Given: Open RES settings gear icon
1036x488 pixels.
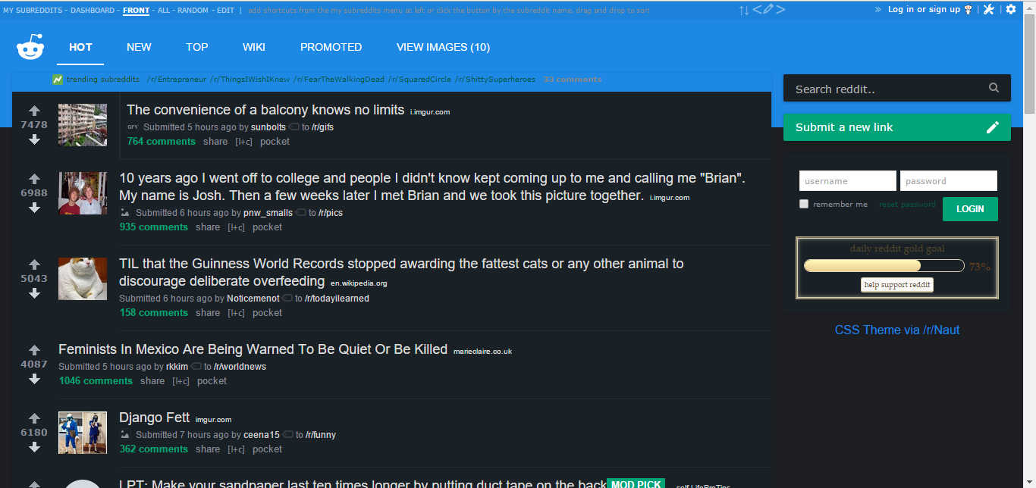Looking at the screenshot, I should 1011,9.
